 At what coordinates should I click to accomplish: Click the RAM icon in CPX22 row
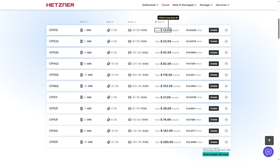click(108, 41)
